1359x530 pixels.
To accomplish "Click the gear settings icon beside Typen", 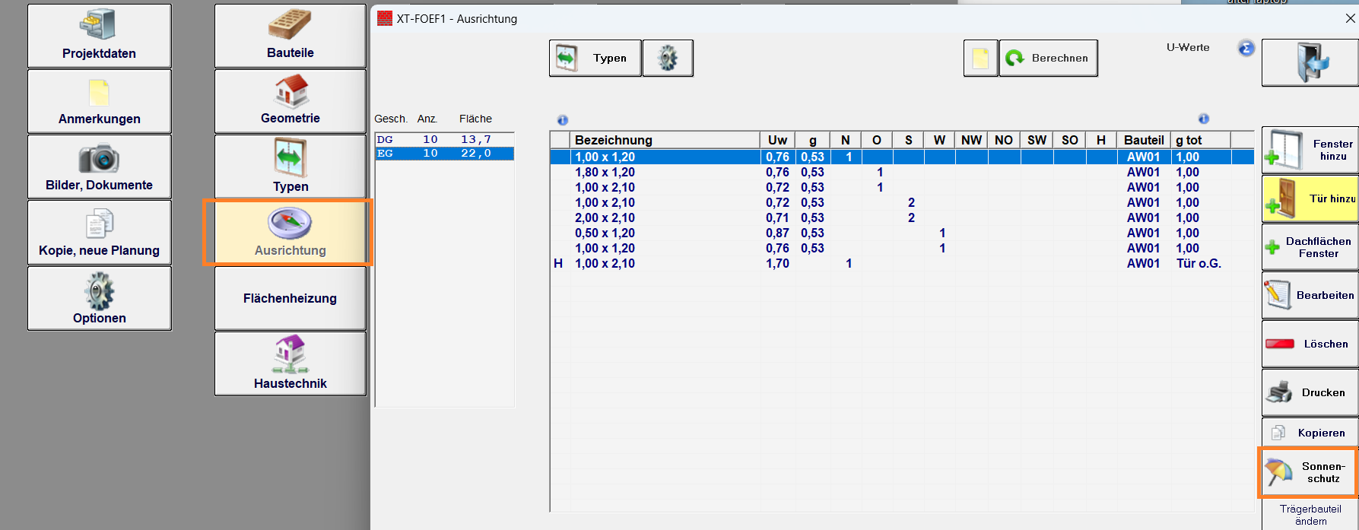I will (x=667, y=58).
